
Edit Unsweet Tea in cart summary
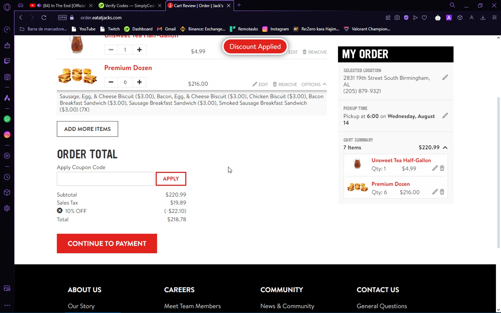click(435, 168)
